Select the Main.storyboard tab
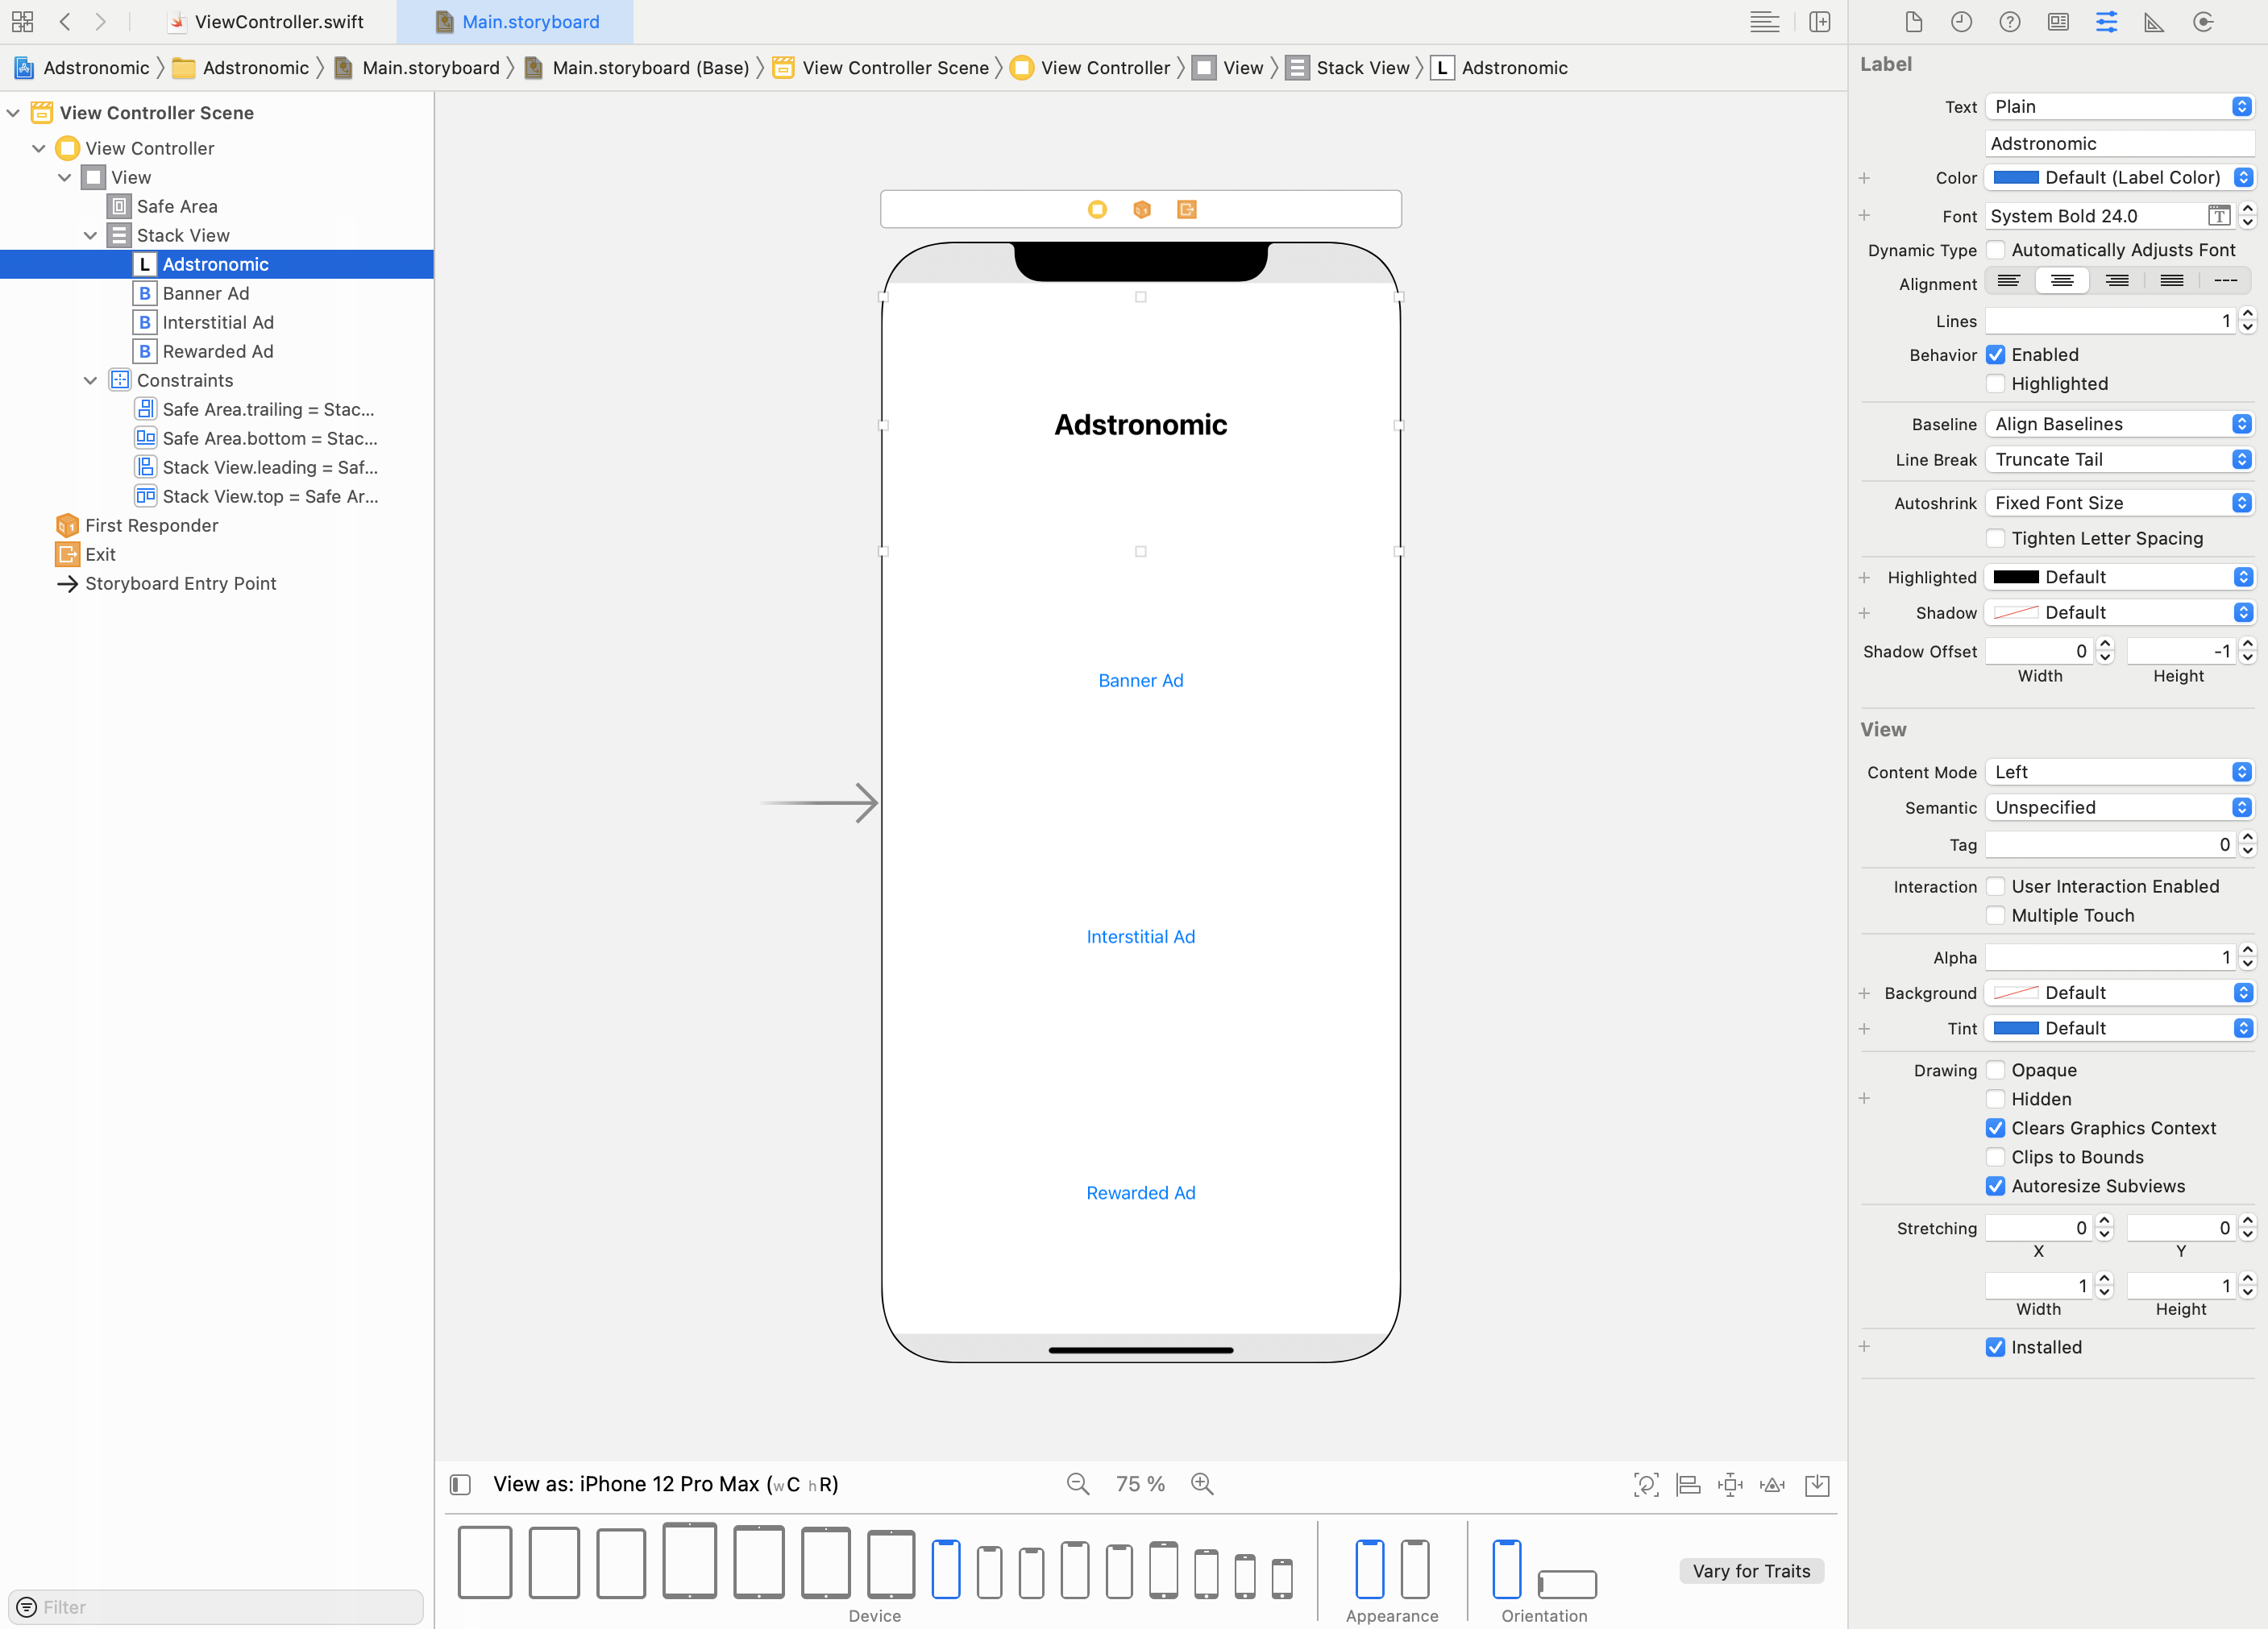 [x=517, y=22]
